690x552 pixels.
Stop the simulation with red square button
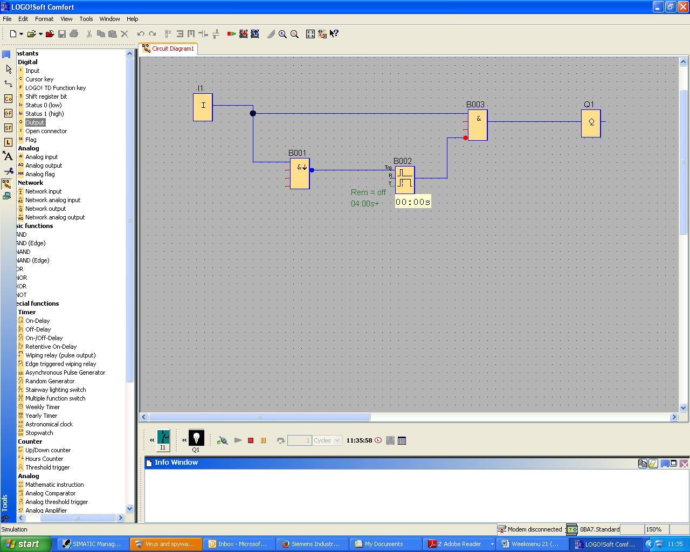[251, 440]
